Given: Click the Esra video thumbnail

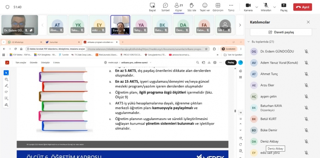Looking at the screenshot, I should click(x=120, y=25).
